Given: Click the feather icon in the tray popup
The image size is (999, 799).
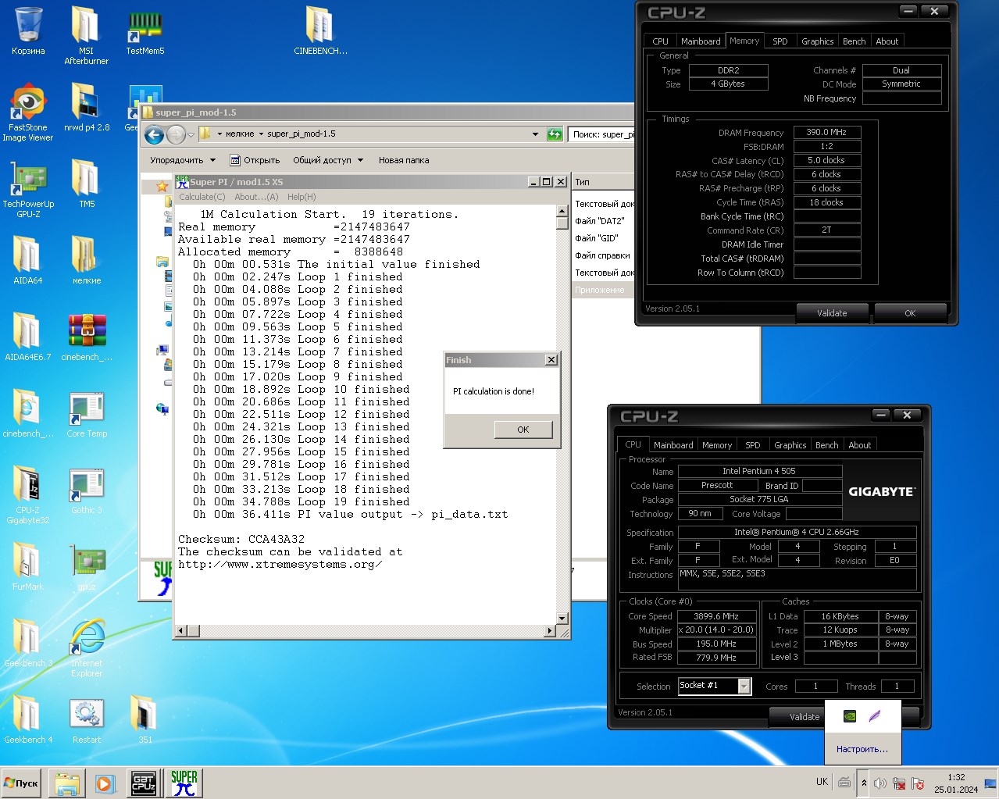Looking at the screenshot, I should pos(875,716).
